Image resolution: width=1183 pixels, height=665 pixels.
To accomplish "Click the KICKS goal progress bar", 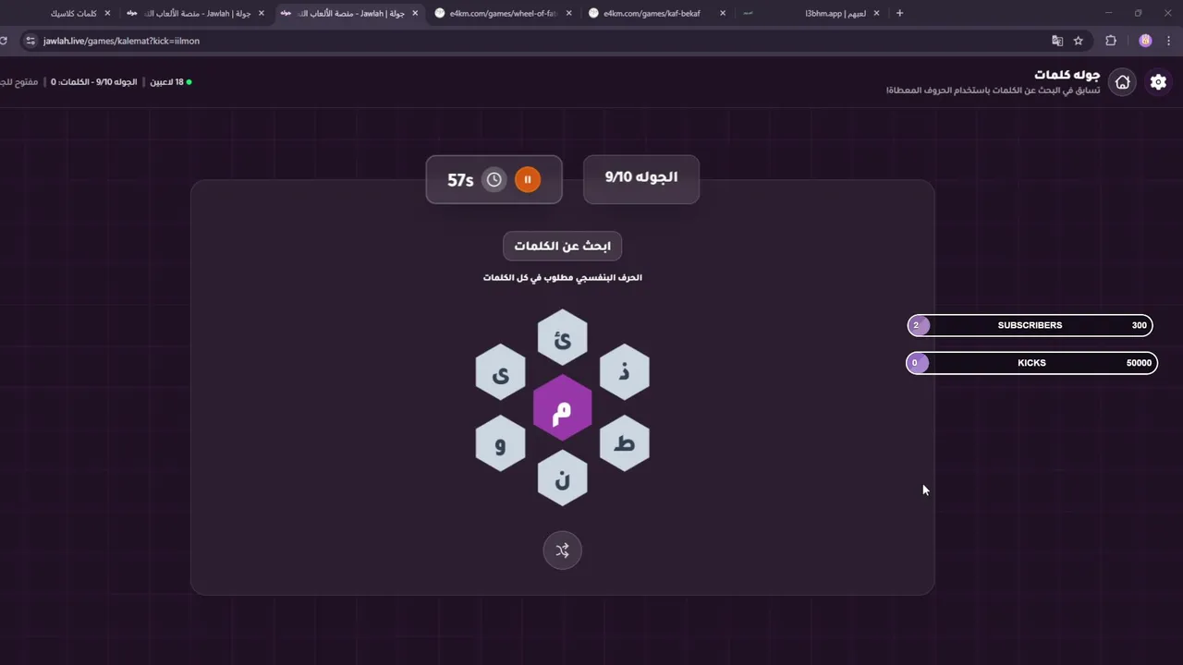I will pos(1031,363).
